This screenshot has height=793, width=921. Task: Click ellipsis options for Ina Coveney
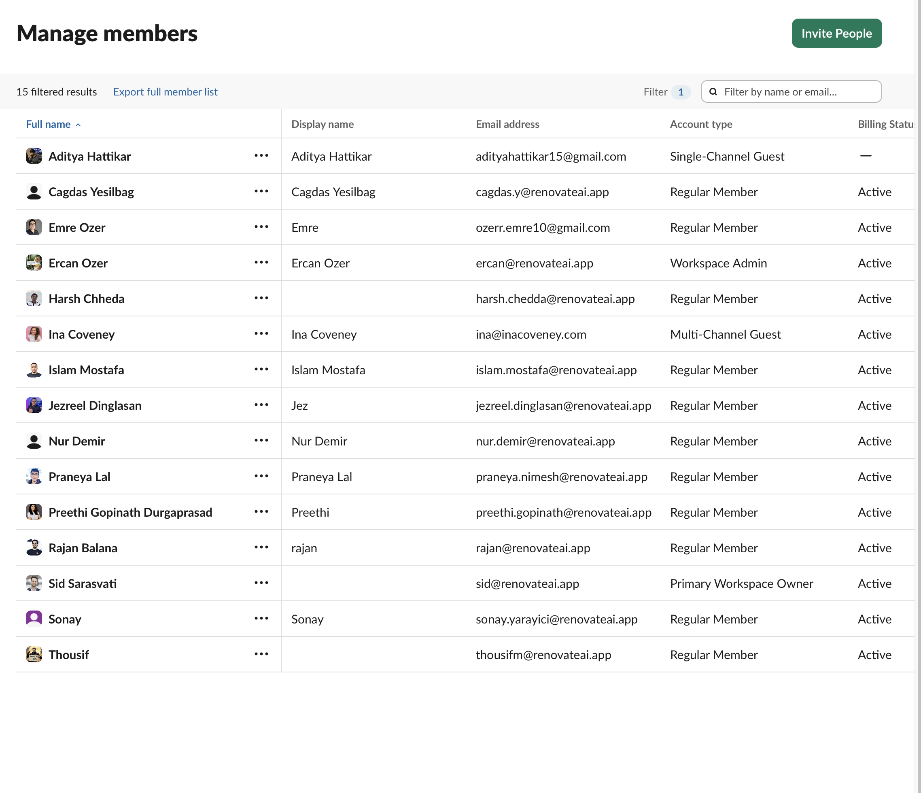(261, 333)
